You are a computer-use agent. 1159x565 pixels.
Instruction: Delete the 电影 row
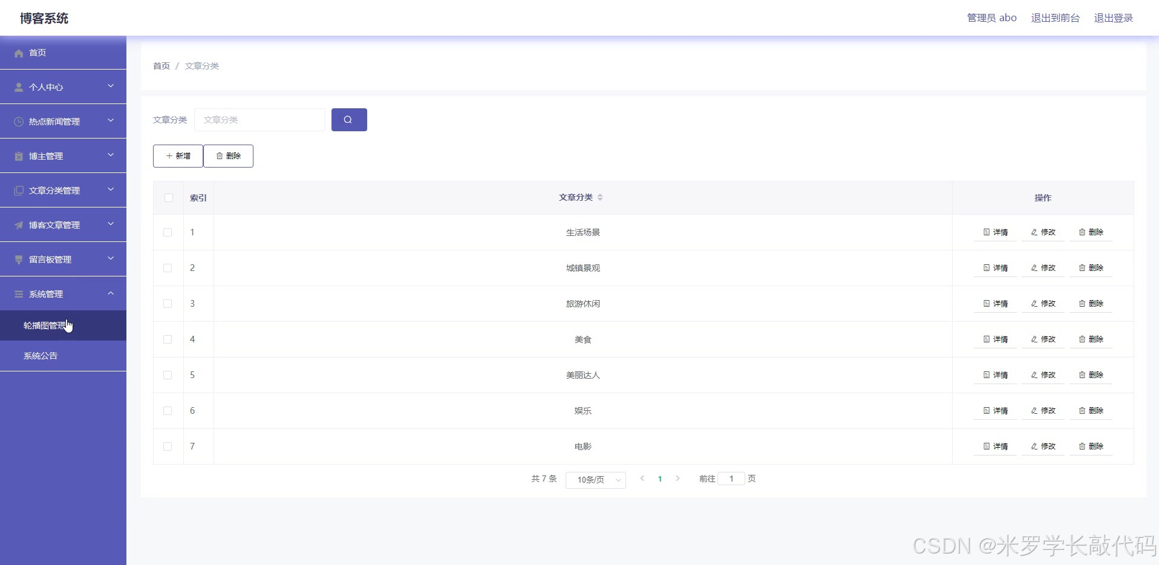point(1091,446)
